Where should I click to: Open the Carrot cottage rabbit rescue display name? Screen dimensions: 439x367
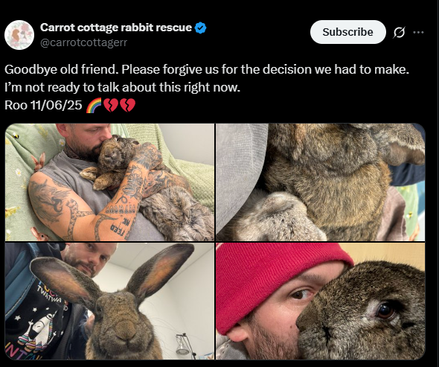[116, 28]
